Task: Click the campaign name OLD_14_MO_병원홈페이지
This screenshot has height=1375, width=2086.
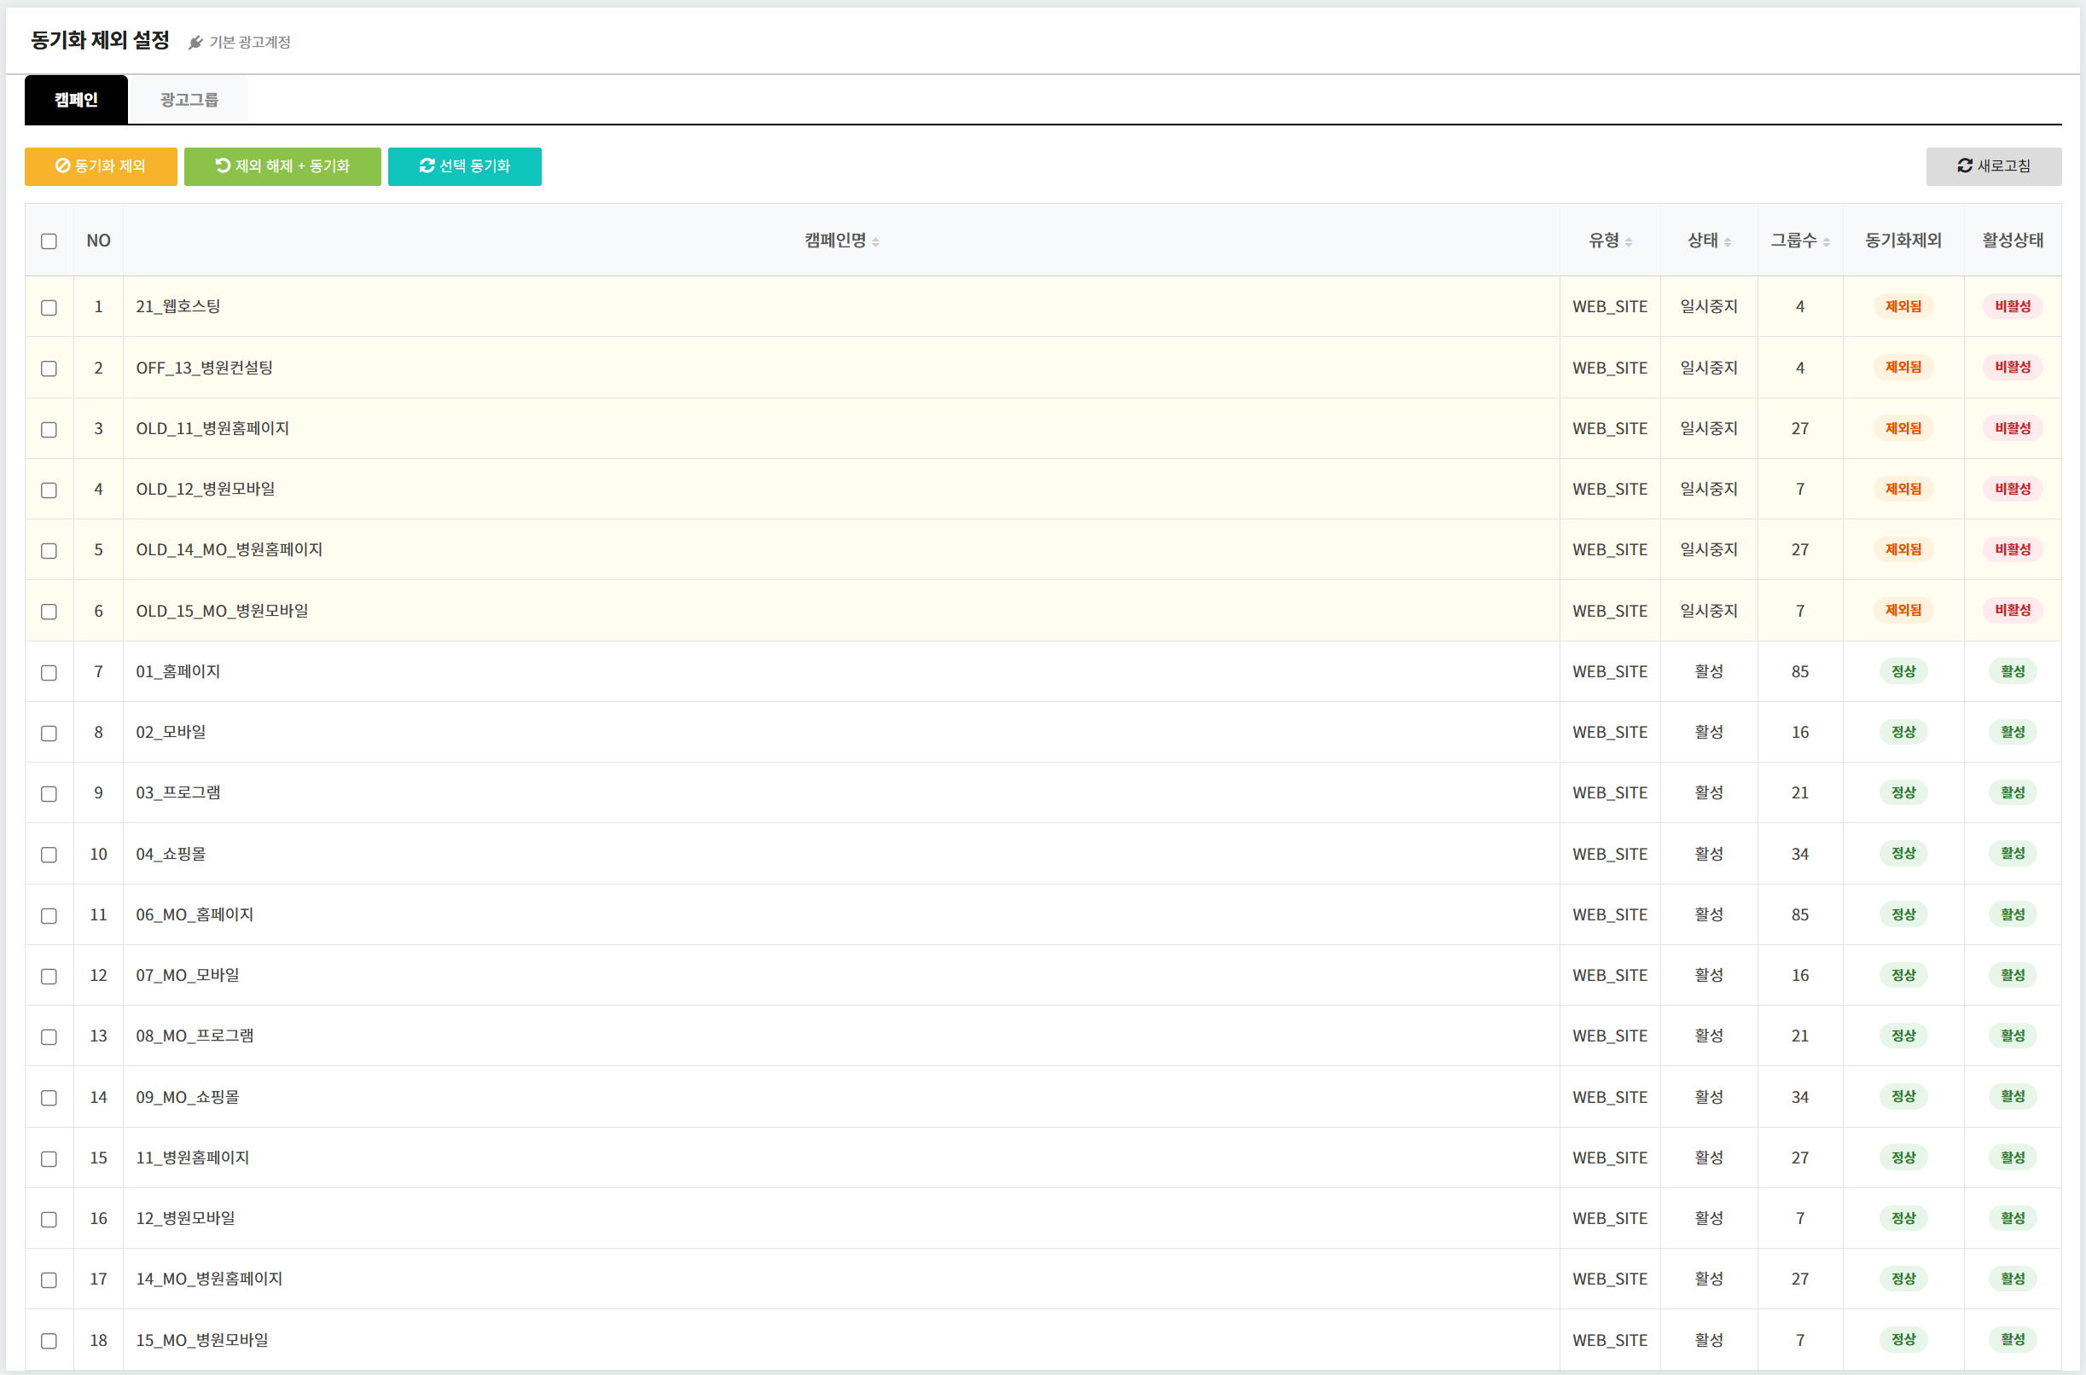Action: [229, 550]
